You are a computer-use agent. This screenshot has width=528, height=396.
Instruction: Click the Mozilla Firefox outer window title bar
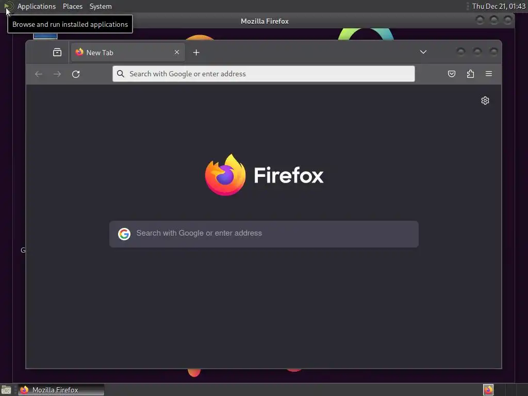click(x=265, y=21)
